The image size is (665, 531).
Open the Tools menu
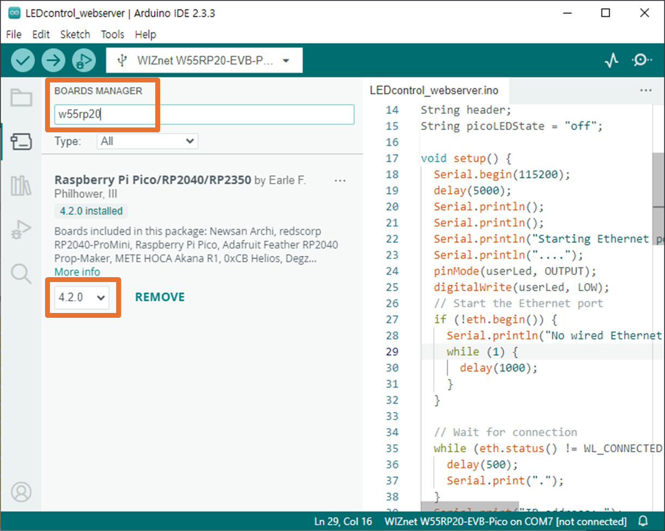point(112,34)
